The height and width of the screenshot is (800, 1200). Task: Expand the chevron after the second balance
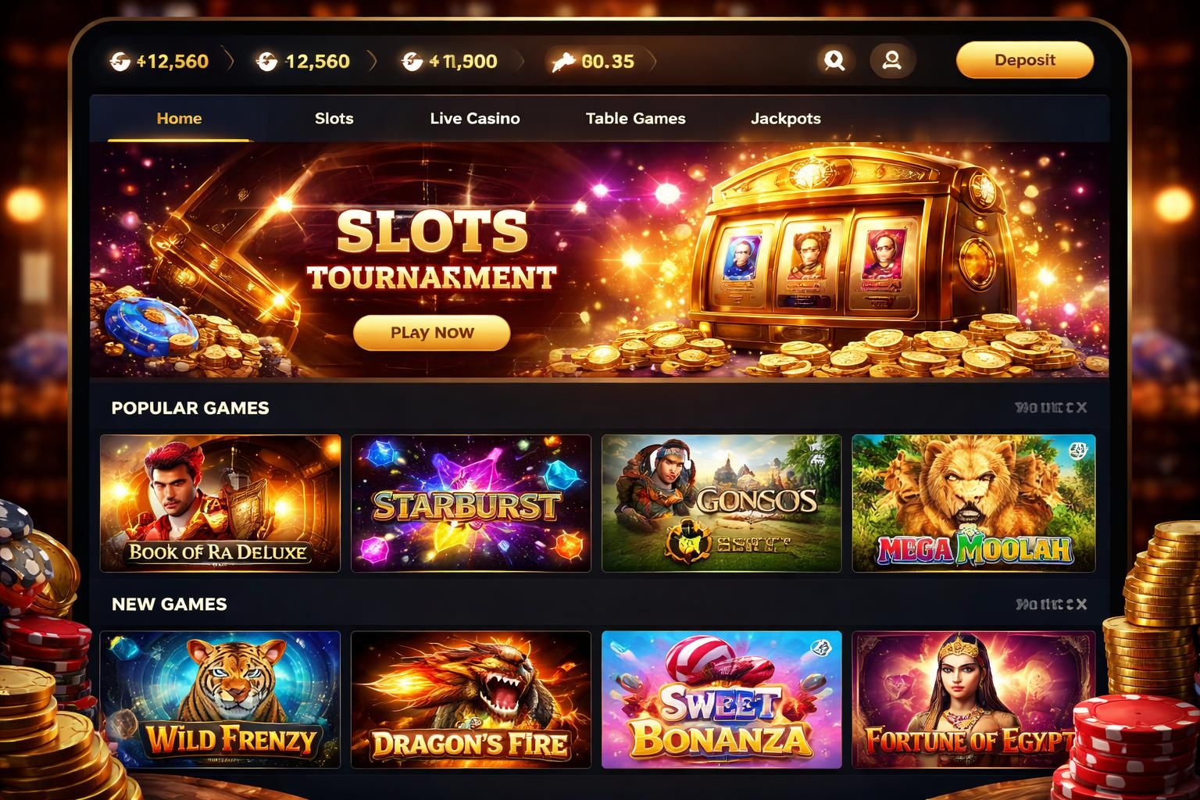372,61
